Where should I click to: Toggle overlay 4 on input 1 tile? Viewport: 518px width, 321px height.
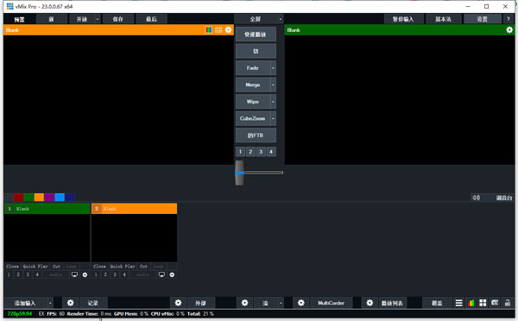37,274
